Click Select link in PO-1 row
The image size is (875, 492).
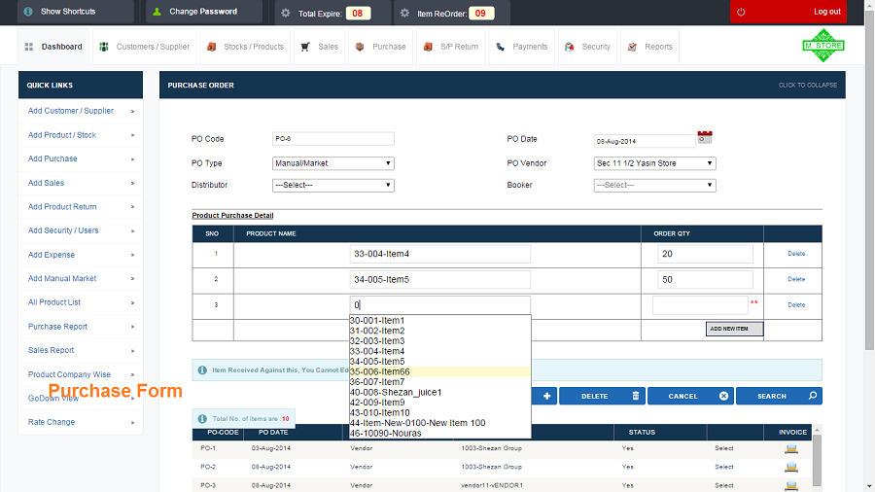click(723, 448)
